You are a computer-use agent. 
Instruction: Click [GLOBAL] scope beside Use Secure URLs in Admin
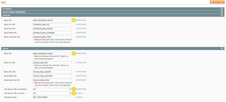click(79, 93)
